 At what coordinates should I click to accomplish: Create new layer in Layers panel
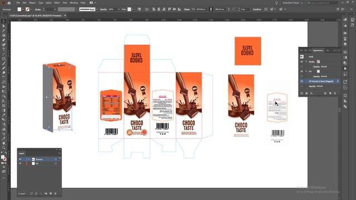51,194
